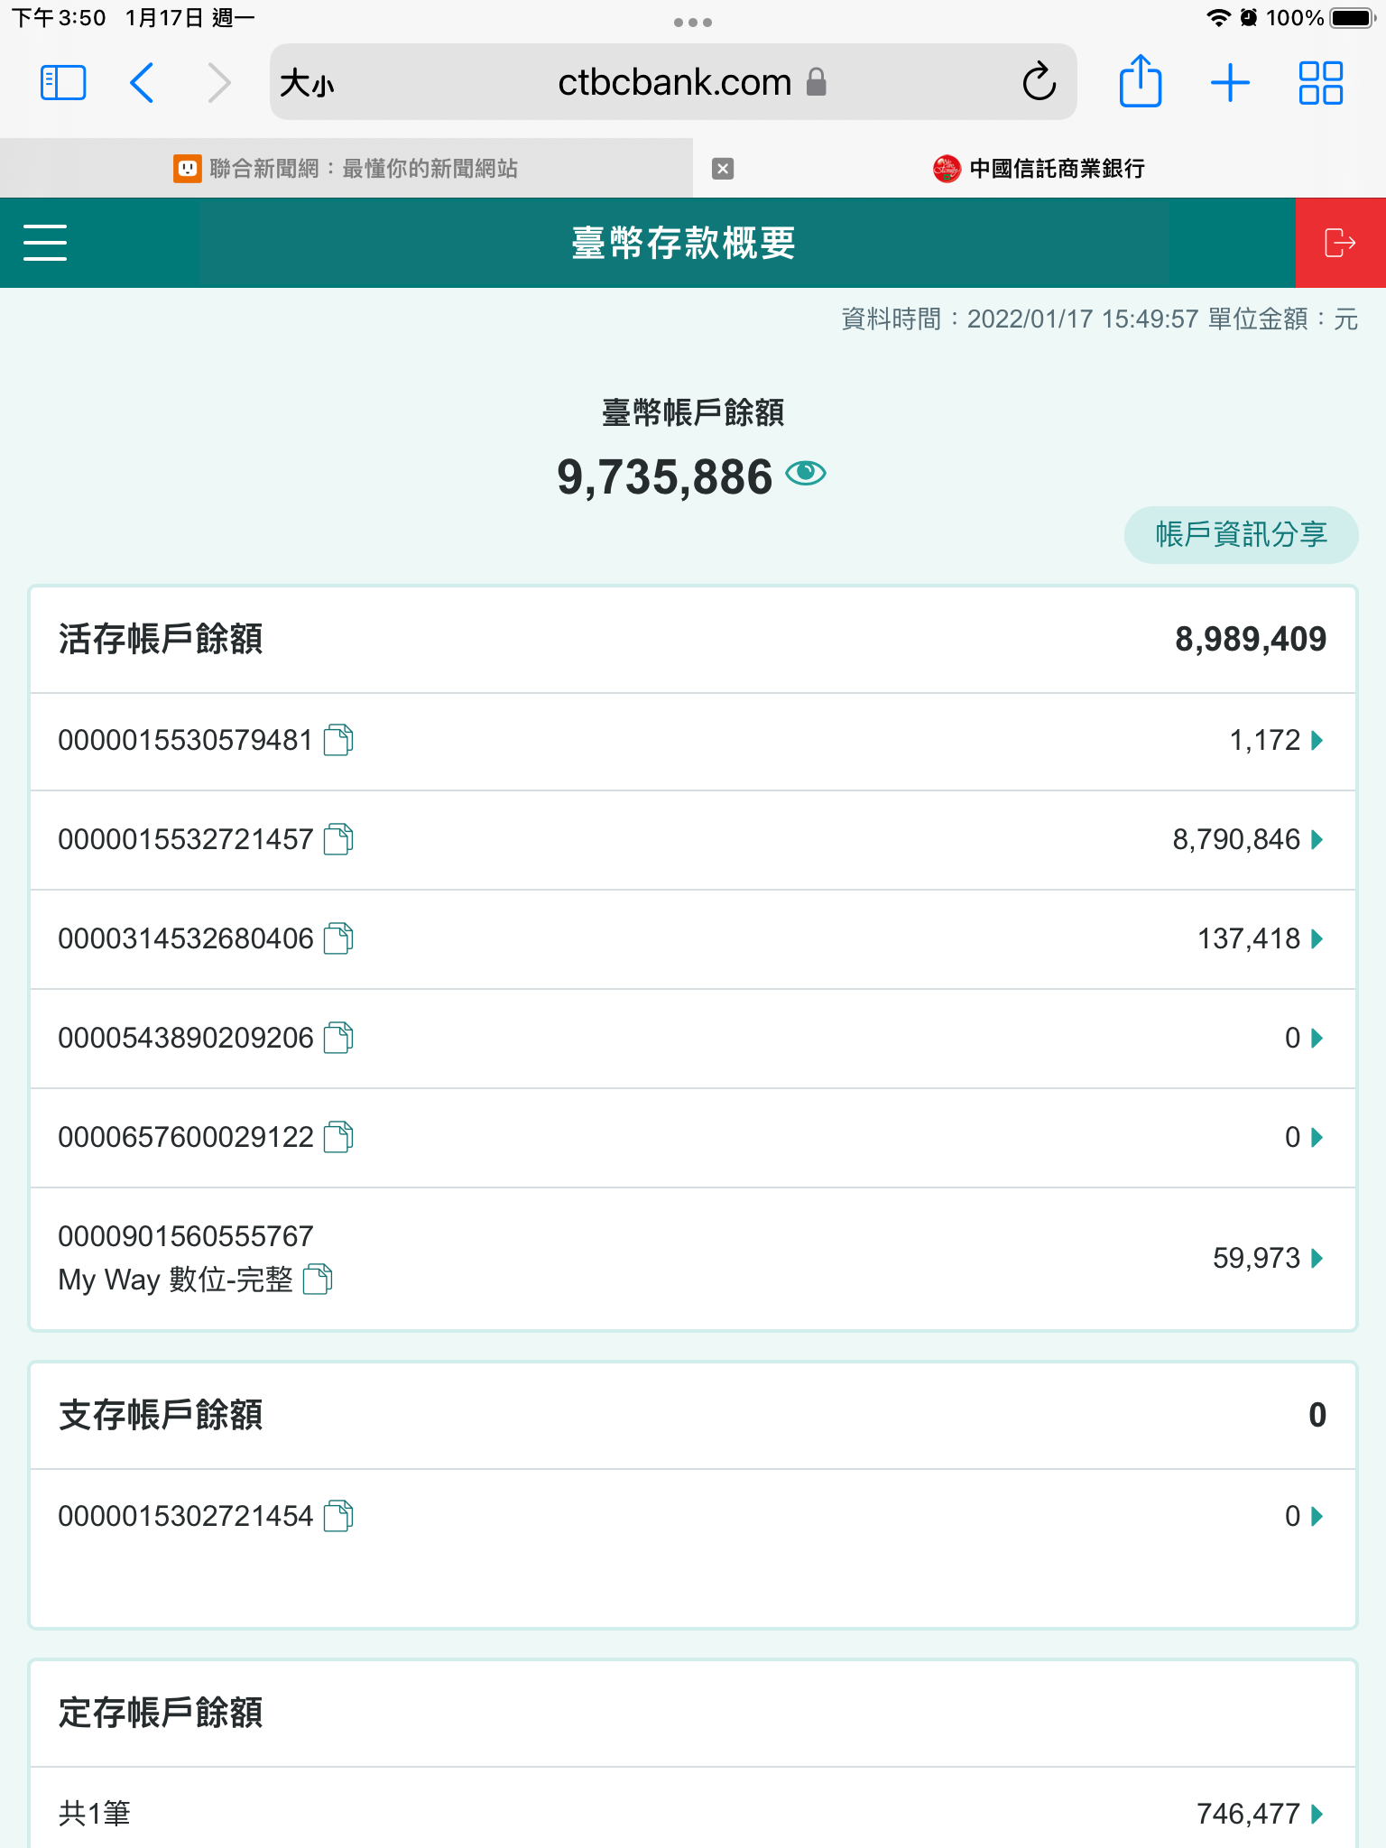Image resolution: width=1386 pixels, height=1848 pixels.
Task: Reload the page with the refresh button
Action: click(1039, 82)
